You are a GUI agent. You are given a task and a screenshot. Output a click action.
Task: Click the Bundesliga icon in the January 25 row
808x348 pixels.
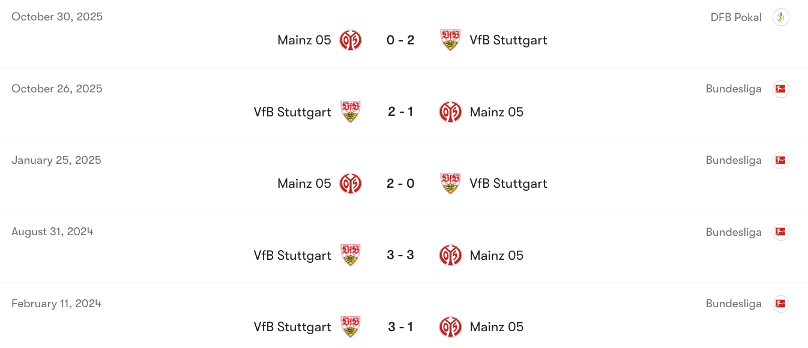(x=781, y=160)
